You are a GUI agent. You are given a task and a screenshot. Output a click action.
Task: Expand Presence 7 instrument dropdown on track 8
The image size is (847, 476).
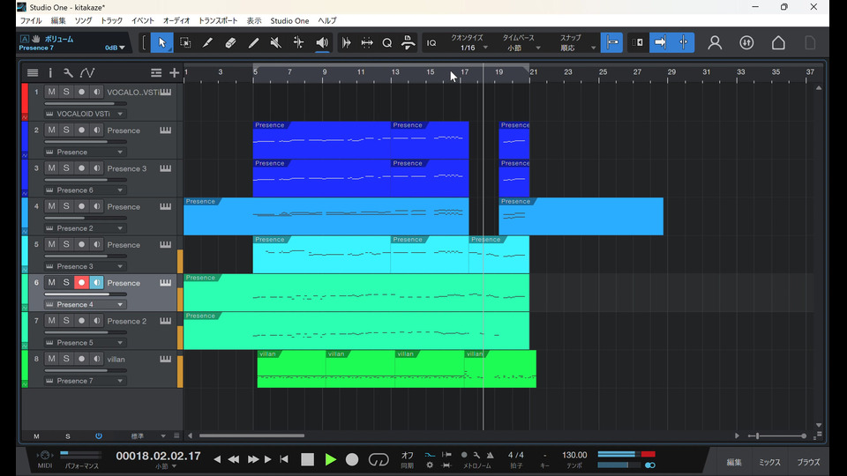click(120, 381)
